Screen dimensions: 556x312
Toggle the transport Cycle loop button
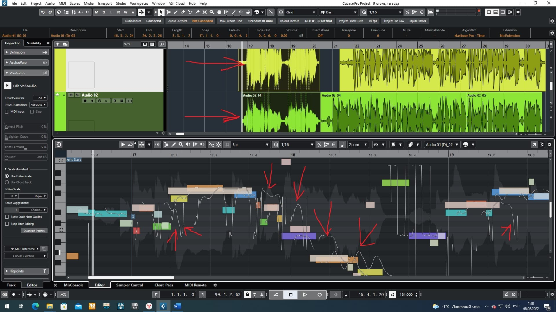[x=276, y=294]
